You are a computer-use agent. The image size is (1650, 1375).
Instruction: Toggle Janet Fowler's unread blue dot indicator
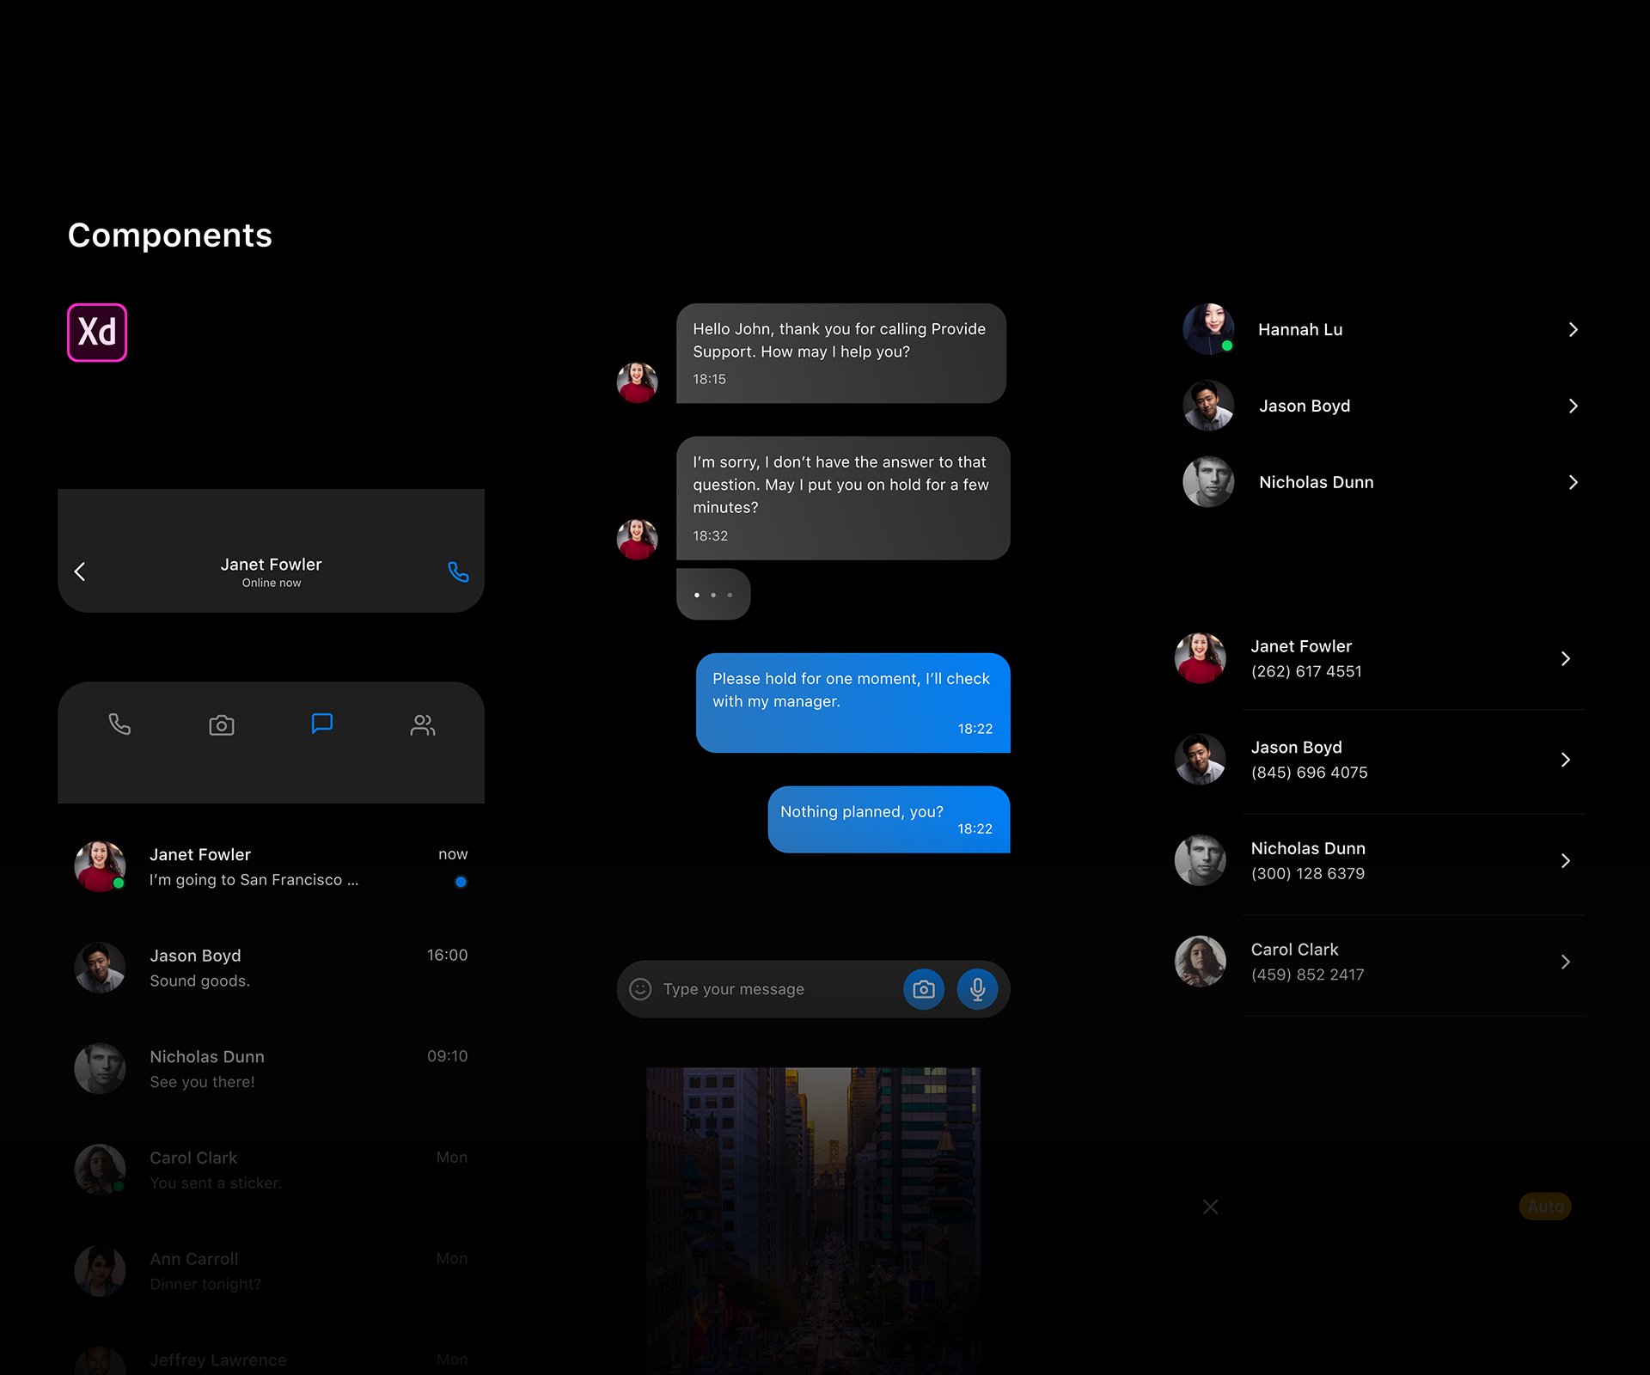tap(461, 881)
